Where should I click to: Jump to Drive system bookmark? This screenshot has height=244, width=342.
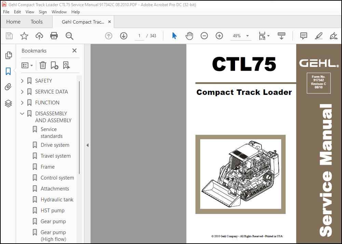tap(55, 145)
